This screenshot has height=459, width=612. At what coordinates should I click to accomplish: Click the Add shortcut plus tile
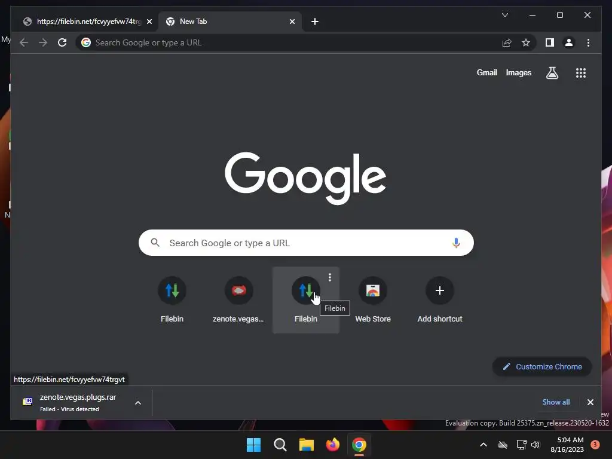pyautogui.click(x=439, y=300)
